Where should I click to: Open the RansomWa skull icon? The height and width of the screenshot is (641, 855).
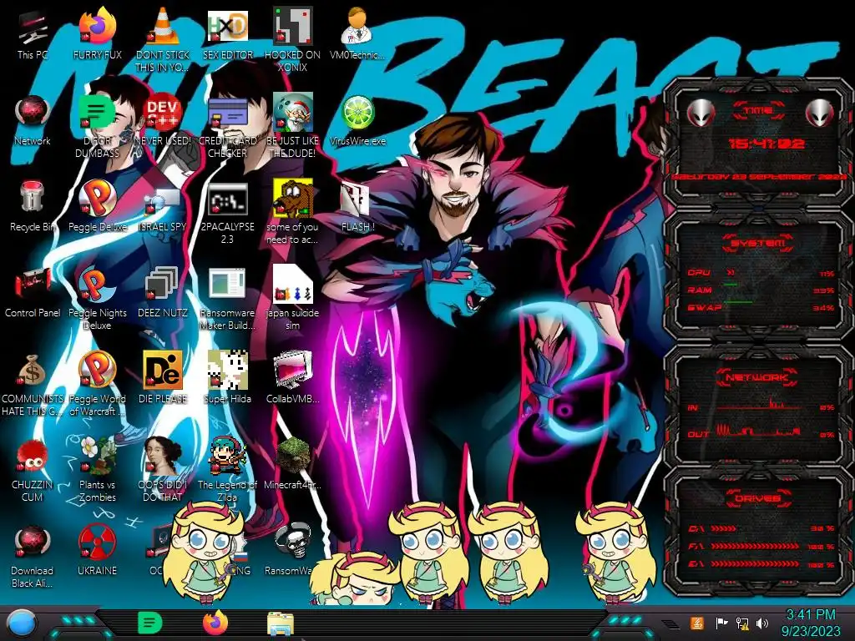tap(293, 541)
